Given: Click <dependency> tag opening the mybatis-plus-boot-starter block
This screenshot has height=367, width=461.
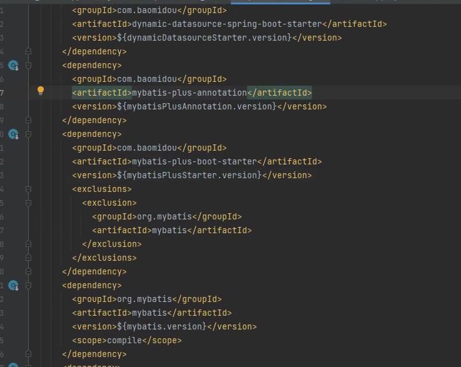Looking at the screenshot, I should pyautogui.click(x=92, y=134).
